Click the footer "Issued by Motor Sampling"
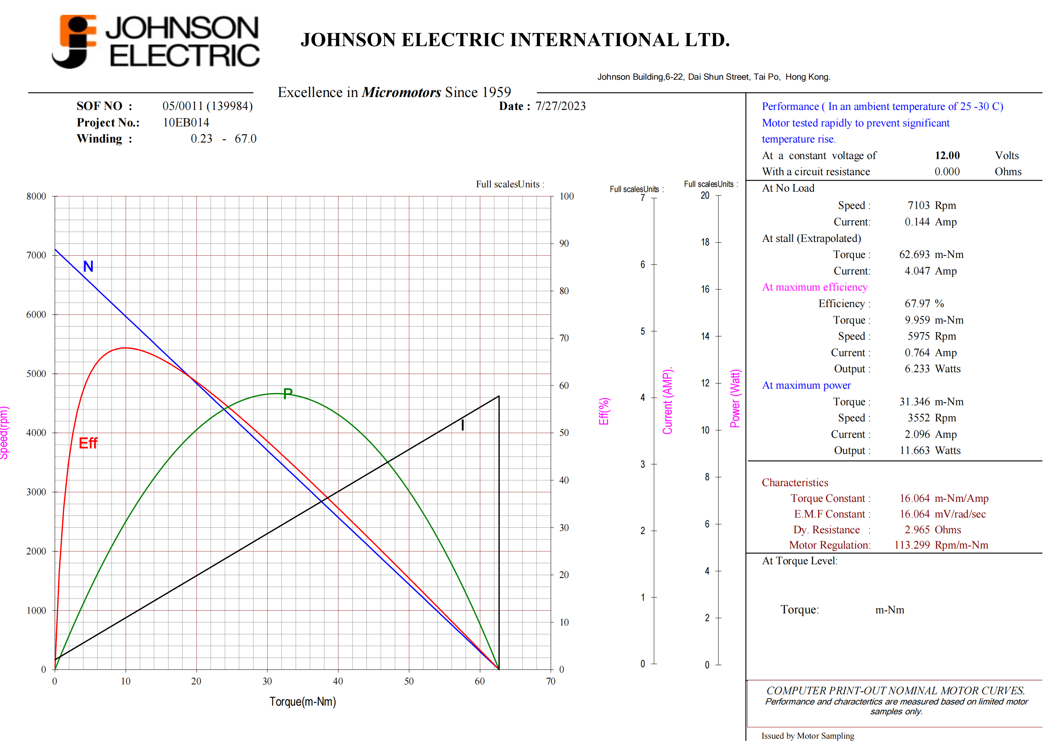1044x741 pixels. coord(808,736)
